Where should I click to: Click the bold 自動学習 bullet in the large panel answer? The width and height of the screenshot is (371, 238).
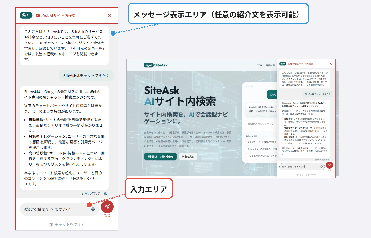pyautogui.click(x=37, y=120)
